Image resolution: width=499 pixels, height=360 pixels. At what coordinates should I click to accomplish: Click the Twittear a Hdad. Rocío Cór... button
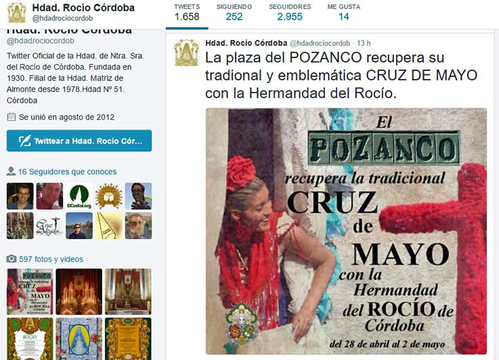click(79, 140)
